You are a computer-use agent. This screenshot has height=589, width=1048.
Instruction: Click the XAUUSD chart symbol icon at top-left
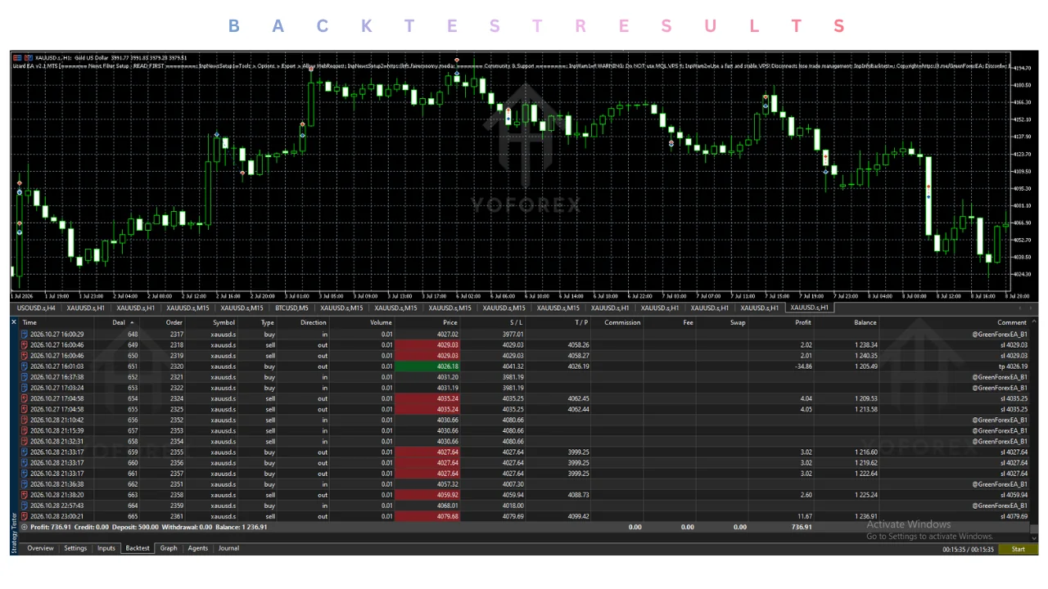(16, 57)
